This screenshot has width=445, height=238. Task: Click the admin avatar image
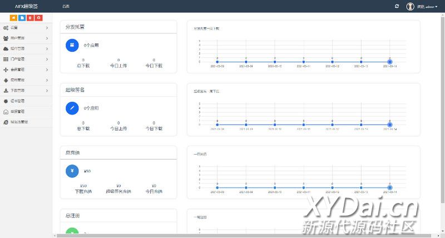[x=410, y=6]
